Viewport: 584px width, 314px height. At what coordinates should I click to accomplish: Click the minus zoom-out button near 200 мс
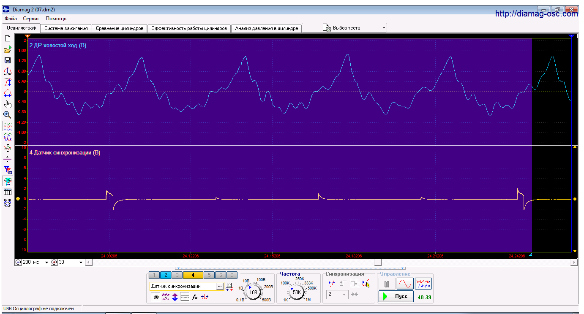18,262
